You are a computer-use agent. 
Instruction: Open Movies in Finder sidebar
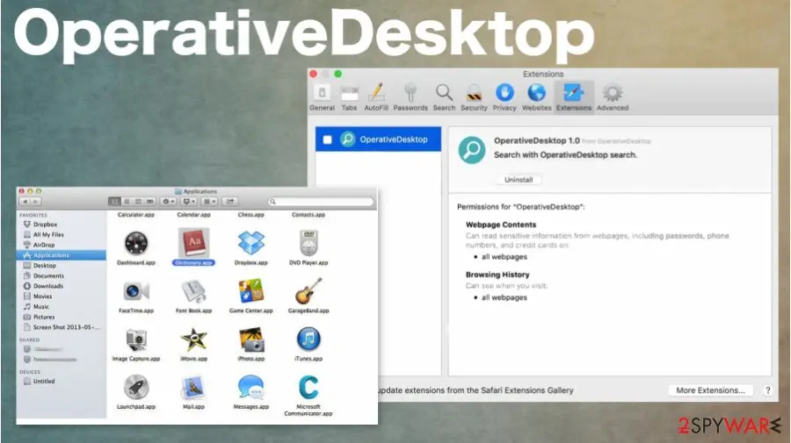click(42, 297)
